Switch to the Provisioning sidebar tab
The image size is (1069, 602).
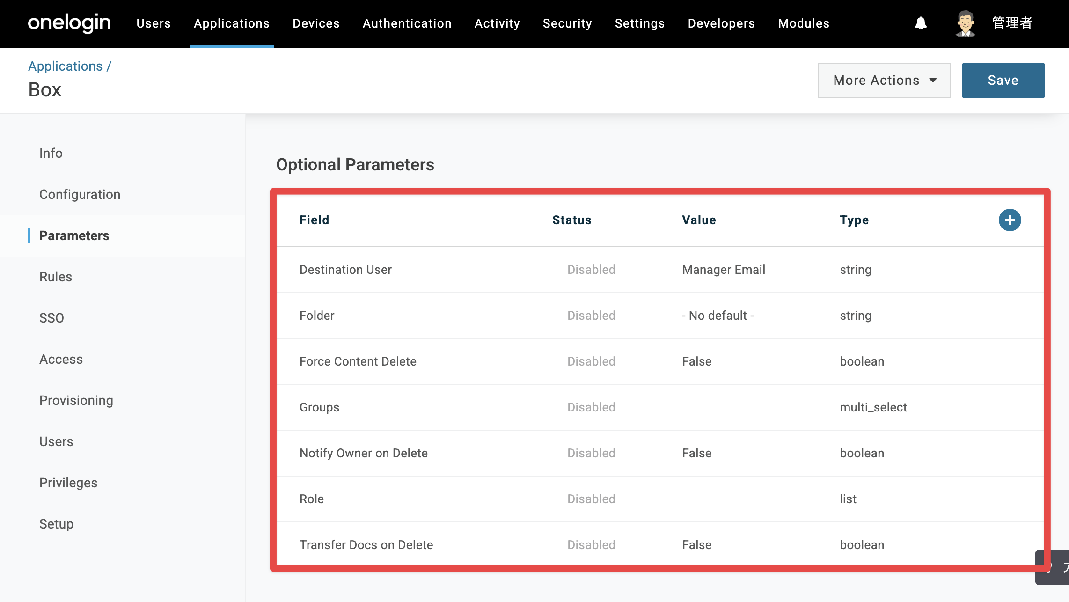click(76, 400)
